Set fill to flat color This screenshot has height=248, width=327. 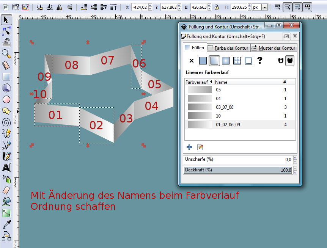click(203, 60)
